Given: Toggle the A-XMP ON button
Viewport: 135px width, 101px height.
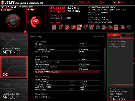Looking at the screenshot, I should [36, 22].
